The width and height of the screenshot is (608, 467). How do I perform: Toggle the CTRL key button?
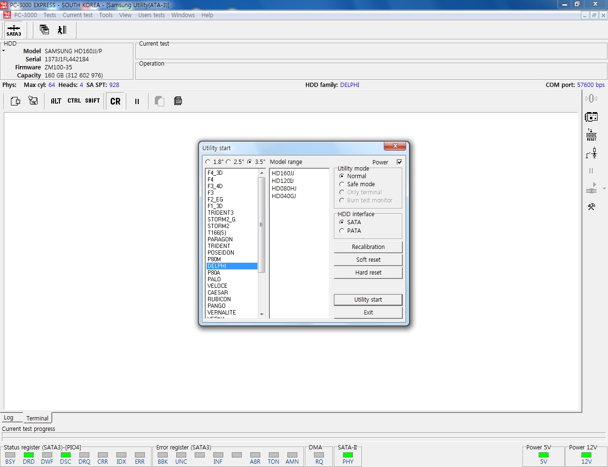74,101
